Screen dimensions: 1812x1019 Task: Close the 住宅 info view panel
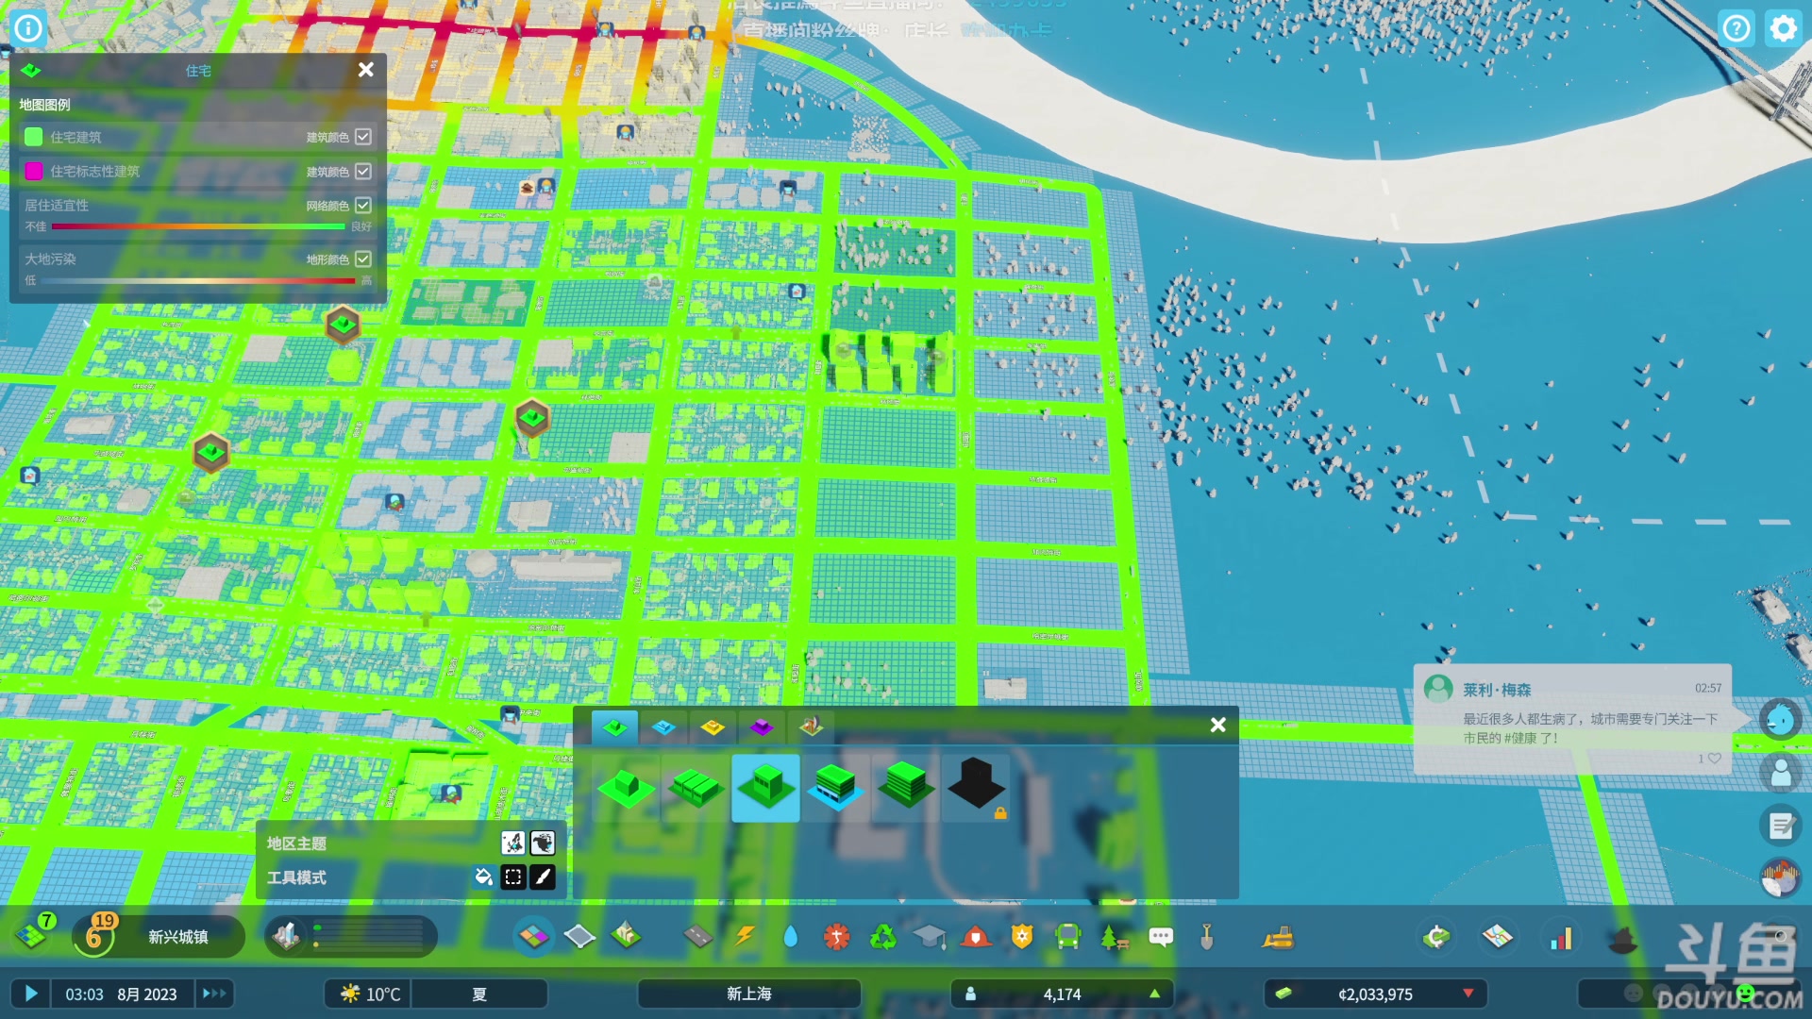click(x=366, y=70)
